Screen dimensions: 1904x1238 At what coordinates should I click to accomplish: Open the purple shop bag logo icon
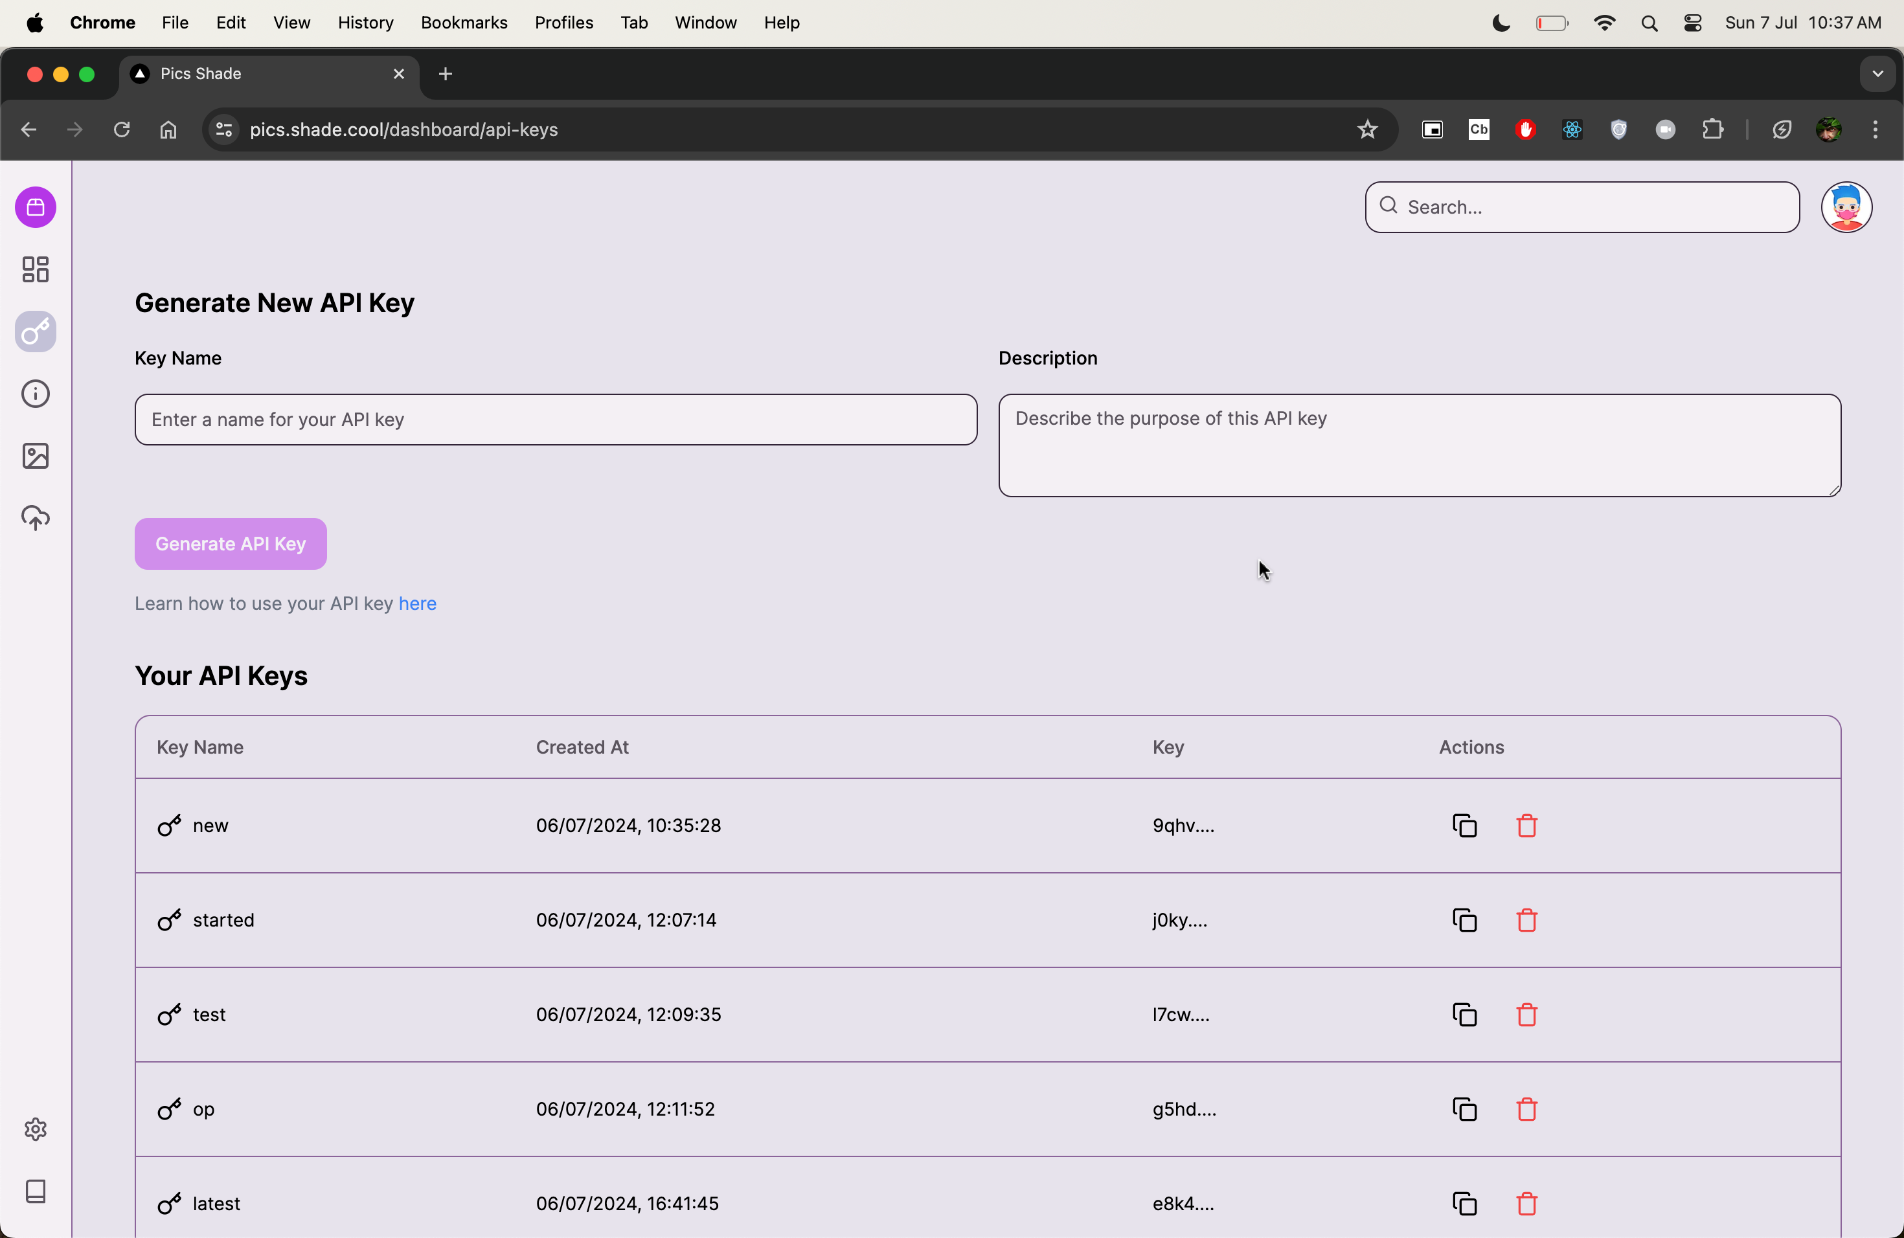[x=36, y=208]
